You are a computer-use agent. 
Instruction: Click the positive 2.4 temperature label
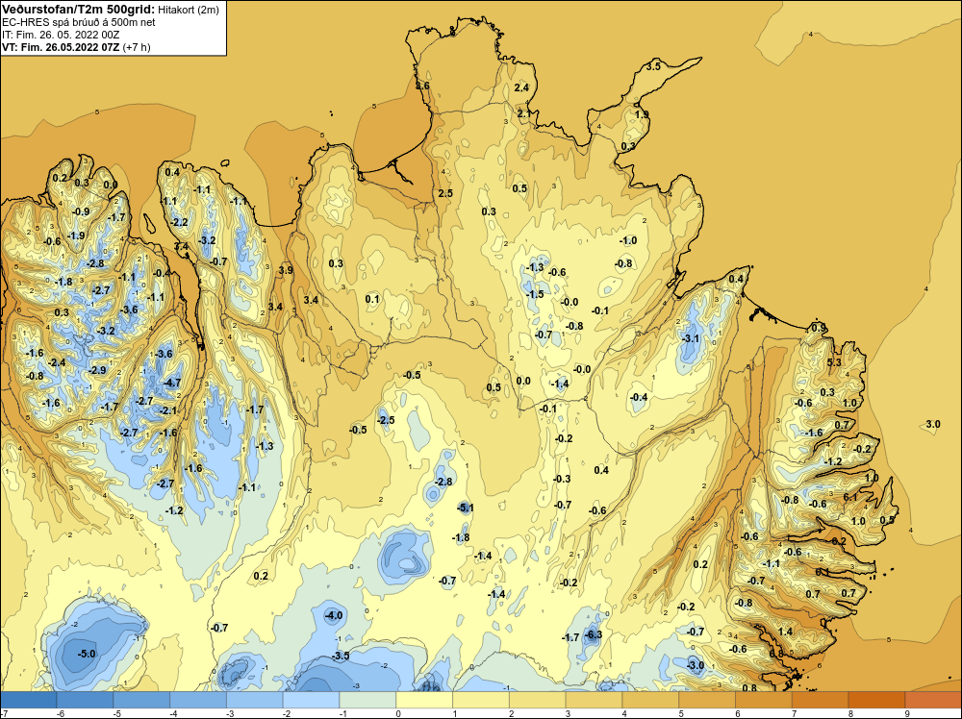click(x=520, y=87)
